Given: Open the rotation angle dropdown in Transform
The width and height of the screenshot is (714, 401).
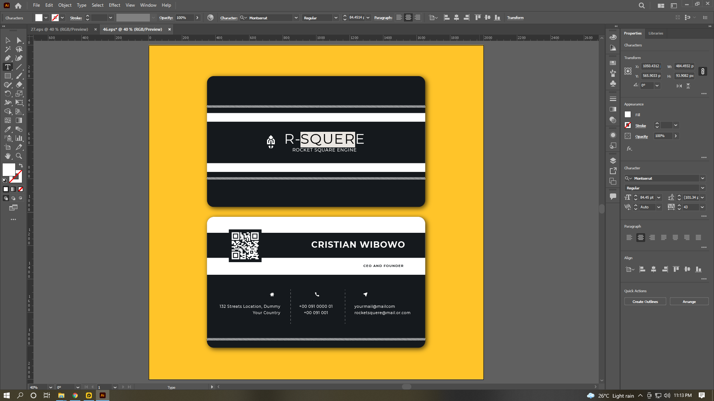Looking at the screenshot, I should 657,85.
